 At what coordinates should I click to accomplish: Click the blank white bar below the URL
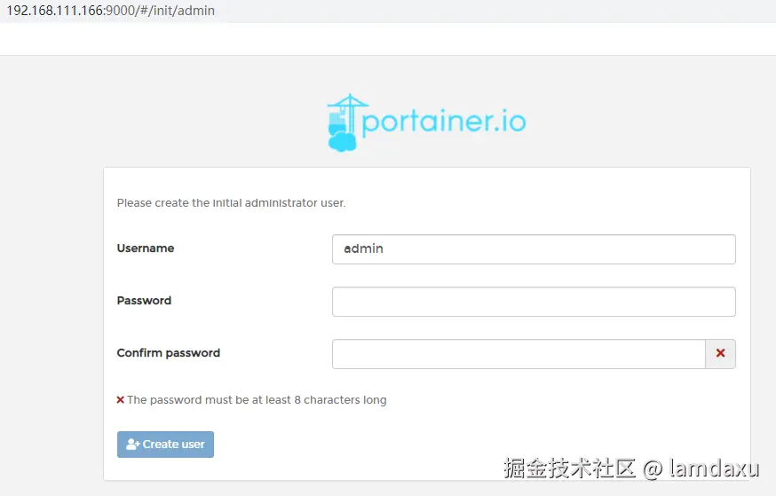pyautogui.click(x=388, y=39)
